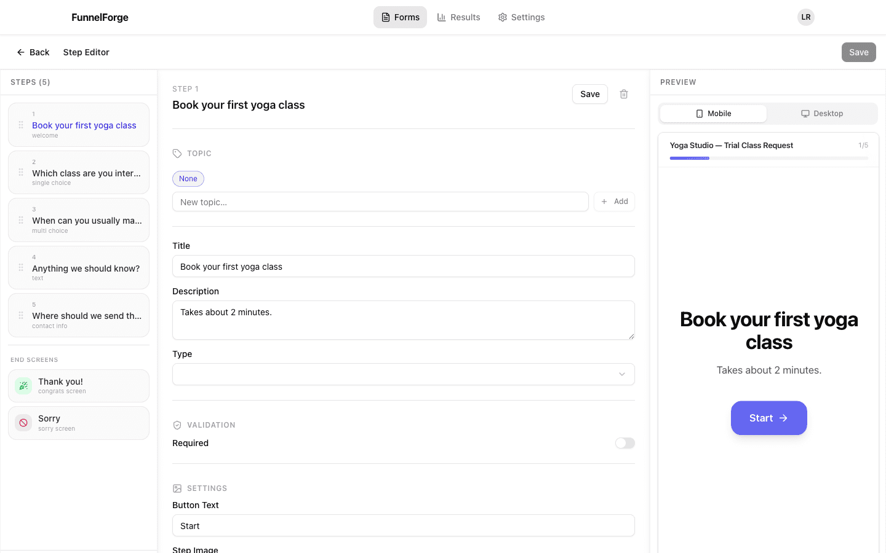Click the FunnelForge logo
Screen dimensions: 886x553
pos(100,17)
